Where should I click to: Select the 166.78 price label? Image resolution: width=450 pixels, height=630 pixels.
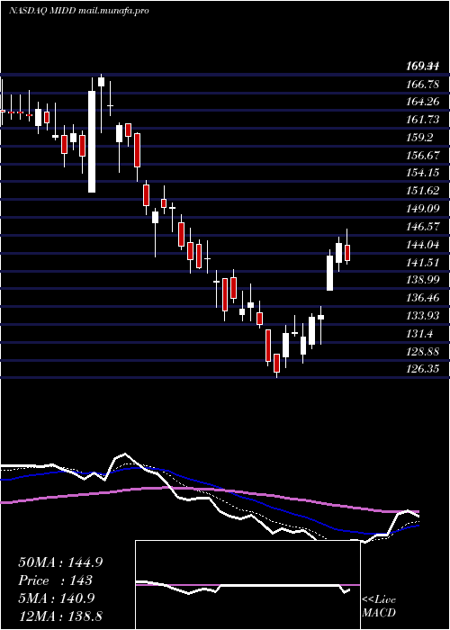coord(423,84)
